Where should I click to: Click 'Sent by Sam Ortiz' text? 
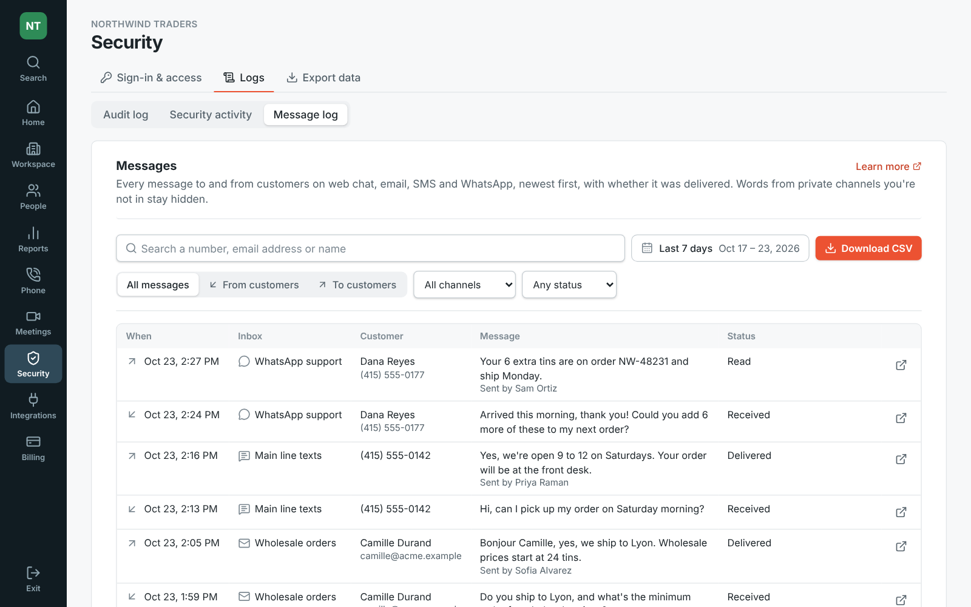[x=518, y=388]
